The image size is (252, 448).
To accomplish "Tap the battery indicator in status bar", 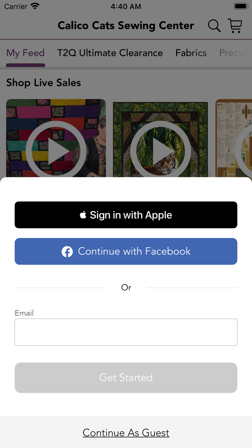I will [241, 6].
